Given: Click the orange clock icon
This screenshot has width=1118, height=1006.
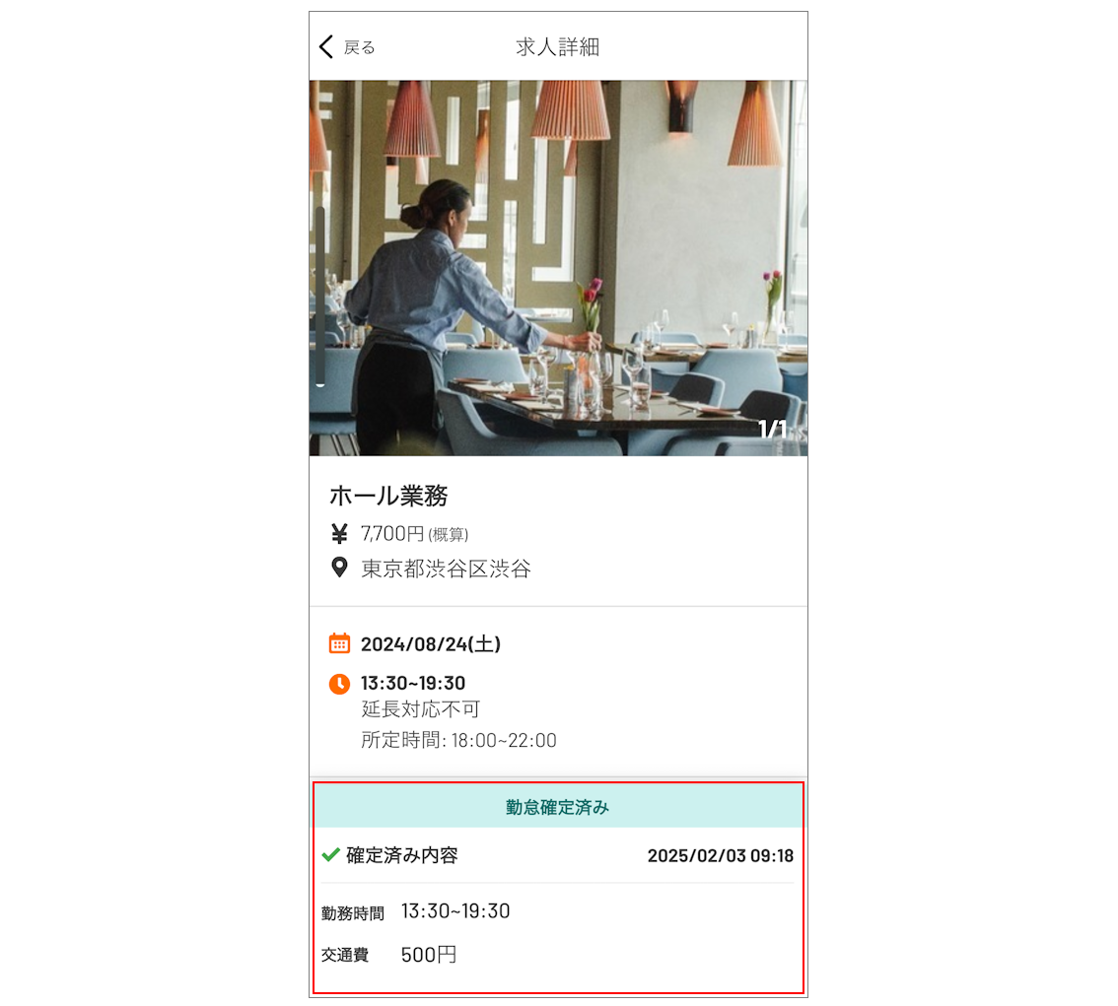Looking at the screenshot, I should coord(339,683).
